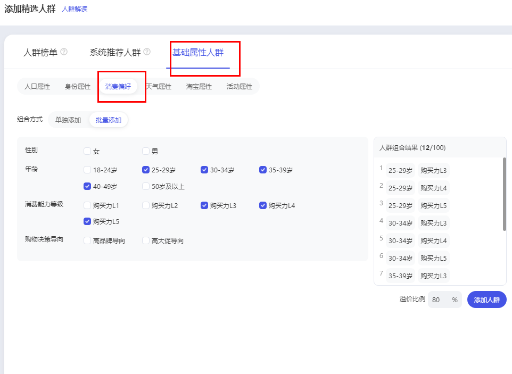
Task: Click the 人群组合结果 list scrollbar
Action: [x=504, y=194]
